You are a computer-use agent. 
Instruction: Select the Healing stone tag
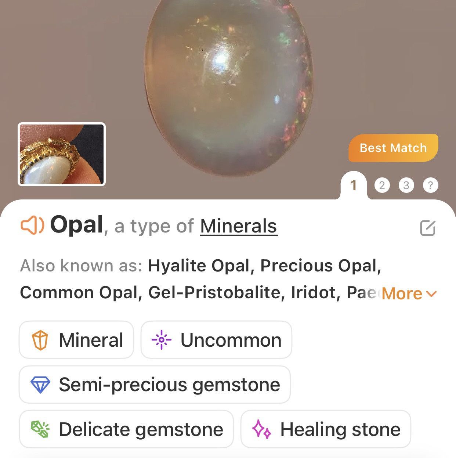tap(326, 429)
